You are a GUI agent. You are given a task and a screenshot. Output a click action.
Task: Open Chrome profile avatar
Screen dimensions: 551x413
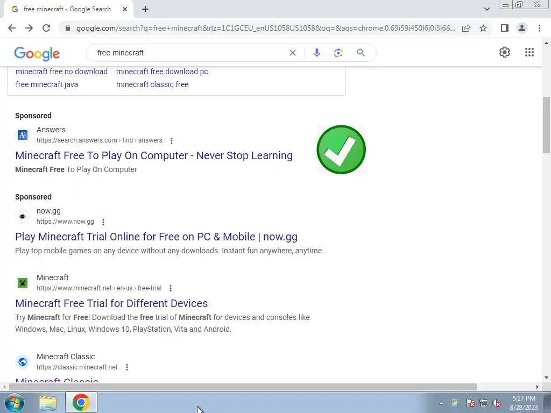tap(522, 28)
